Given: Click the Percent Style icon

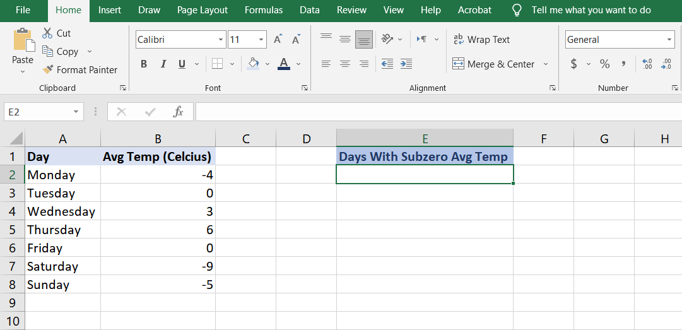Looking at the screenshot, I should pos(604,64).
